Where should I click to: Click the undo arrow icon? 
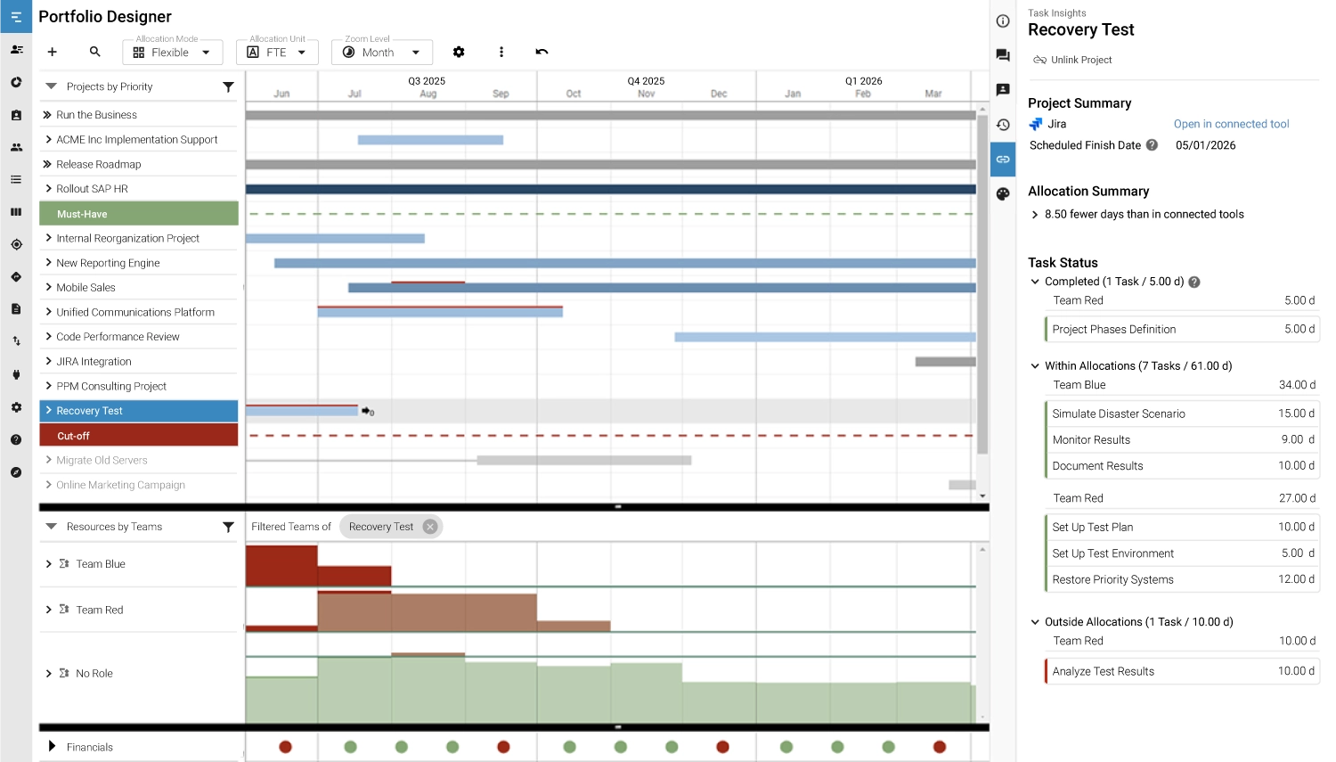(542, 53)
